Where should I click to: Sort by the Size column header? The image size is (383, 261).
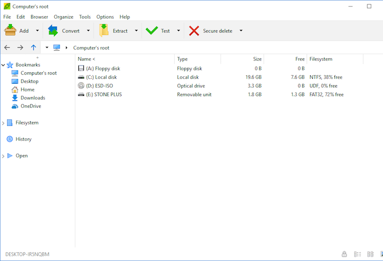pyautogui.click(x=243, y=59)
